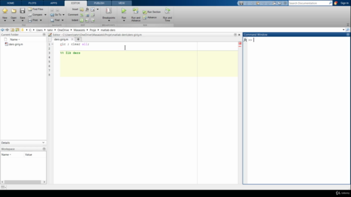Click the quick access save icon
351x197 pixels.
(241, 3)
